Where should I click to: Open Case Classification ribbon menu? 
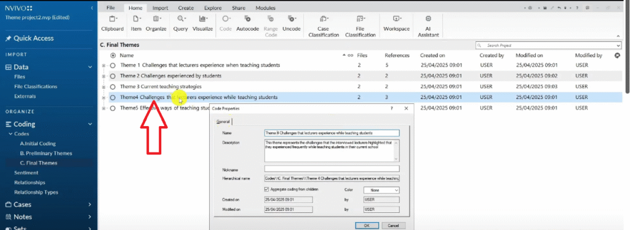point(324,26)
